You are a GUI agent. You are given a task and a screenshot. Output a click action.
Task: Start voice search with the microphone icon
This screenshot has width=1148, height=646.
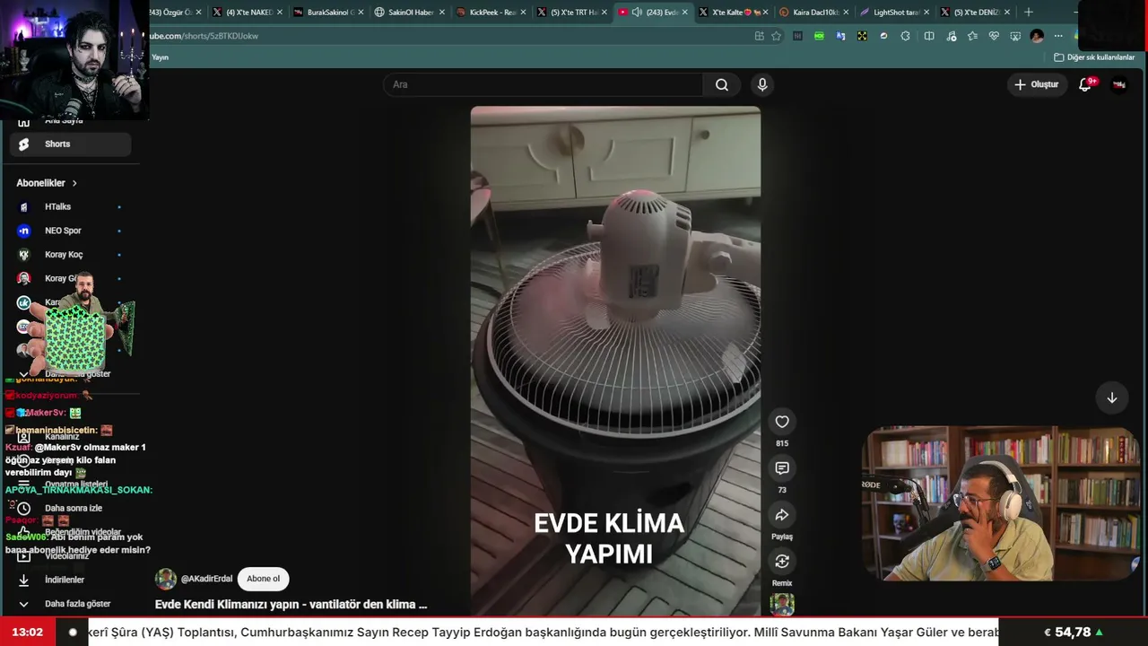click(762, 84)
